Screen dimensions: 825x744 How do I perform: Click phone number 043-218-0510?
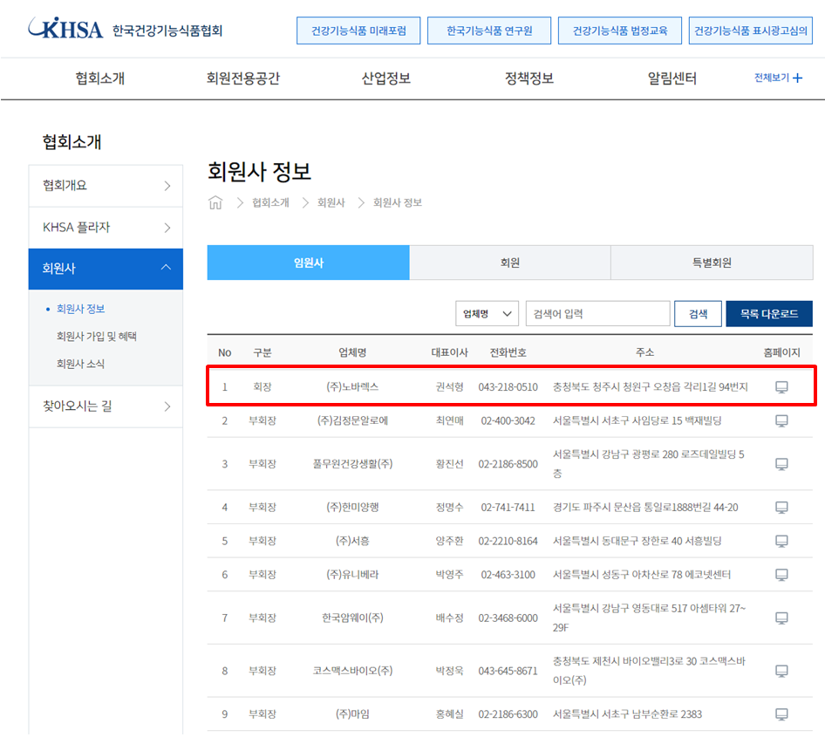[508, 387]
